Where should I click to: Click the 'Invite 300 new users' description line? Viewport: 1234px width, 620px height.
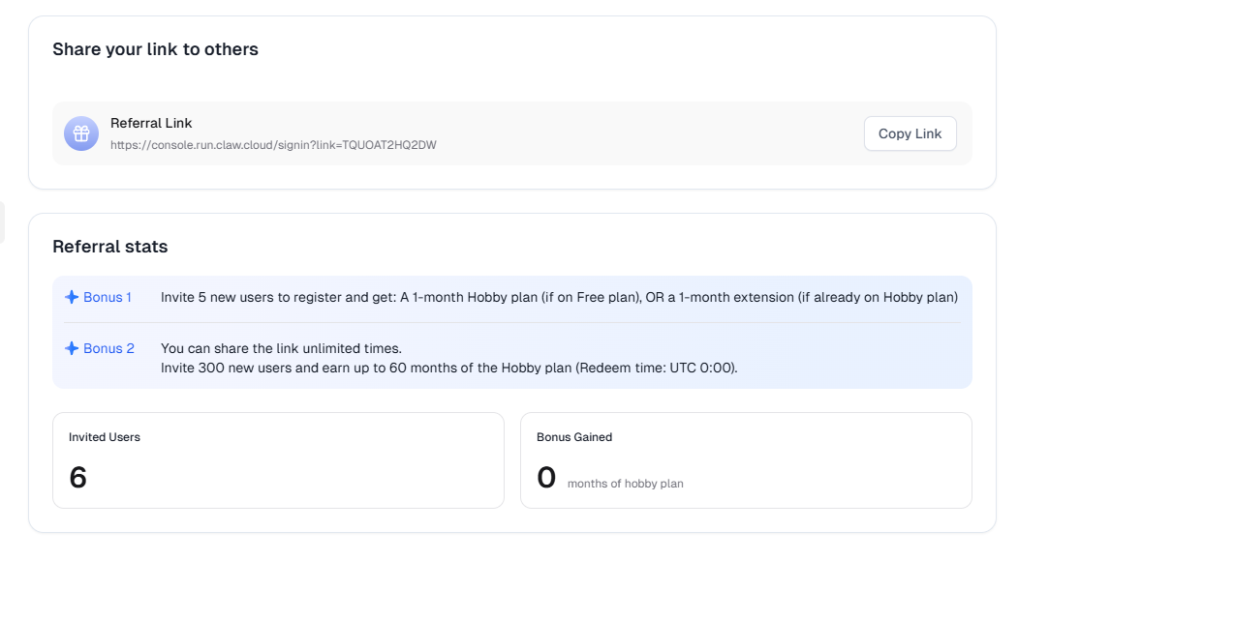449,368
